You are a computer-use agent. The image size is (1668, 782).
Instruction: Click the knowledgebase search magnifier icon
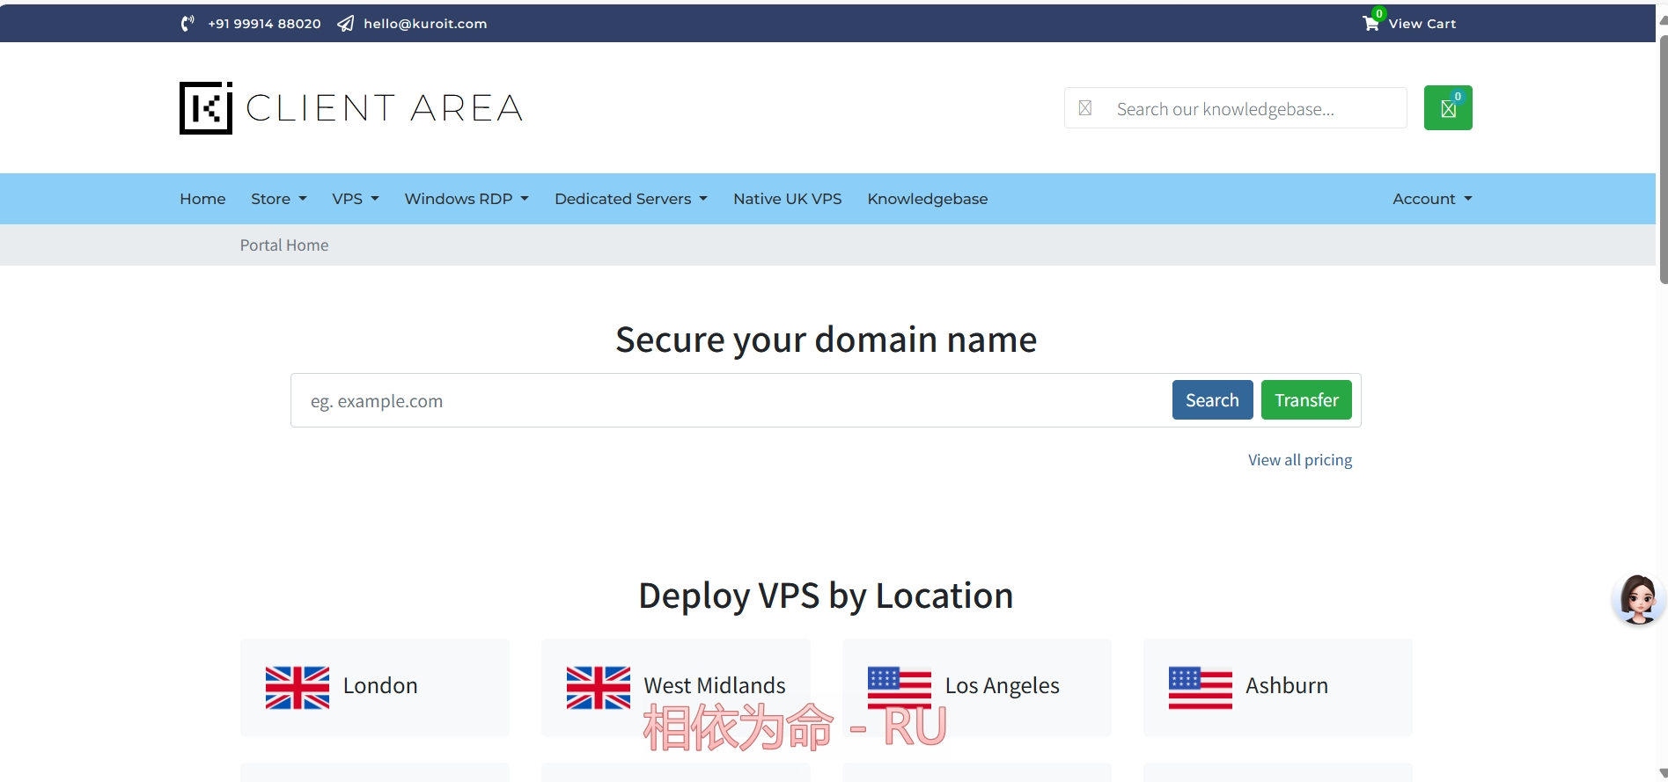click(1085, 108)
